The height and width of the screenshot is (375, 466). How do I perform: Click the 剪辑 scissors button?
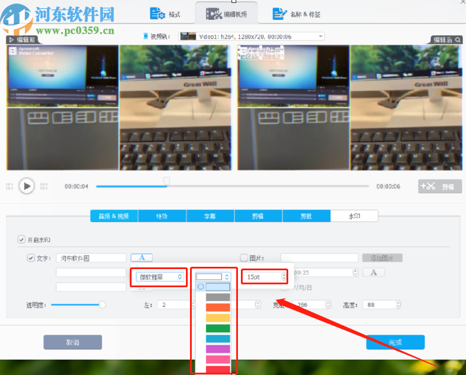point(440,187)
